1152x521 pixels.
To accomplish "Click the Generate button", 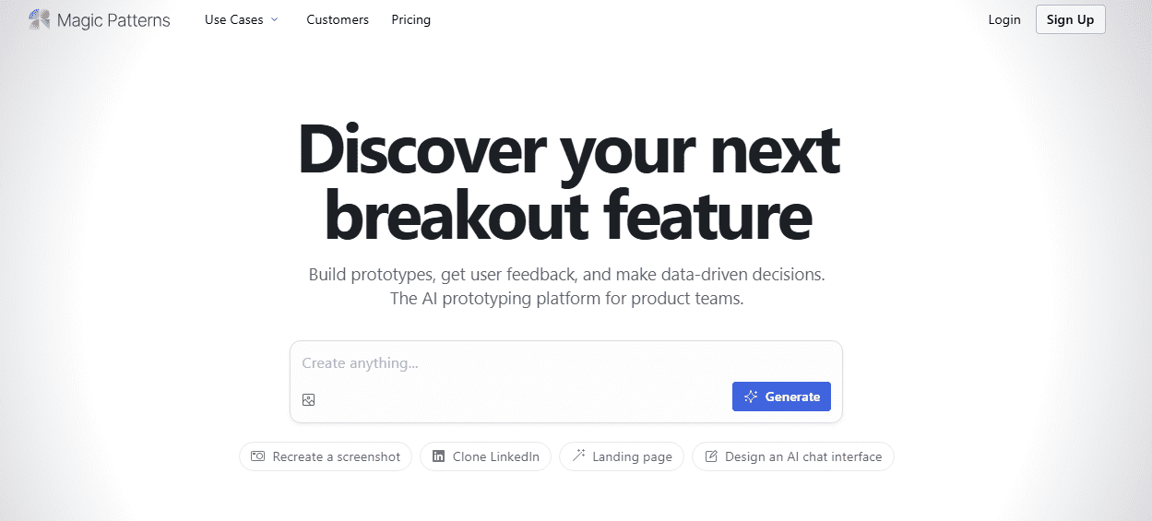I will pyautogui.click(x=781, y=397).
